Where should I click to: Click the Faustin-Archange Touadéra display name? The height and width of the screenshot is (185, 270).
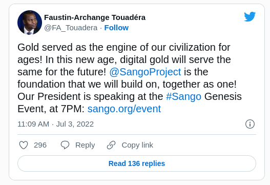point(95,17)
